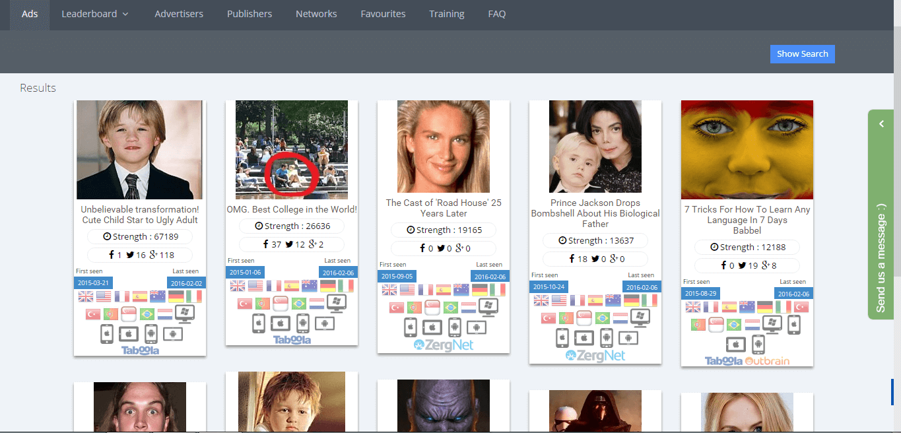Go to the Advertisers tab
This screenshot has height=433, width=901.
click(179, 14)
